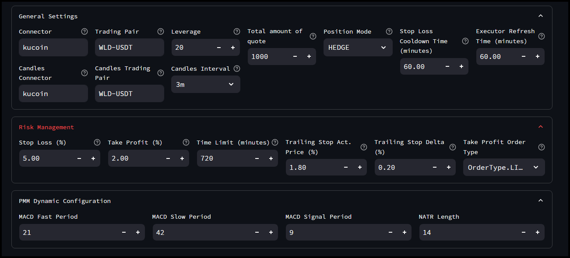Collapse the PMM Dynamic Configuration section
This screenshot has width=570, height=258.
click(x=541, y=200)
